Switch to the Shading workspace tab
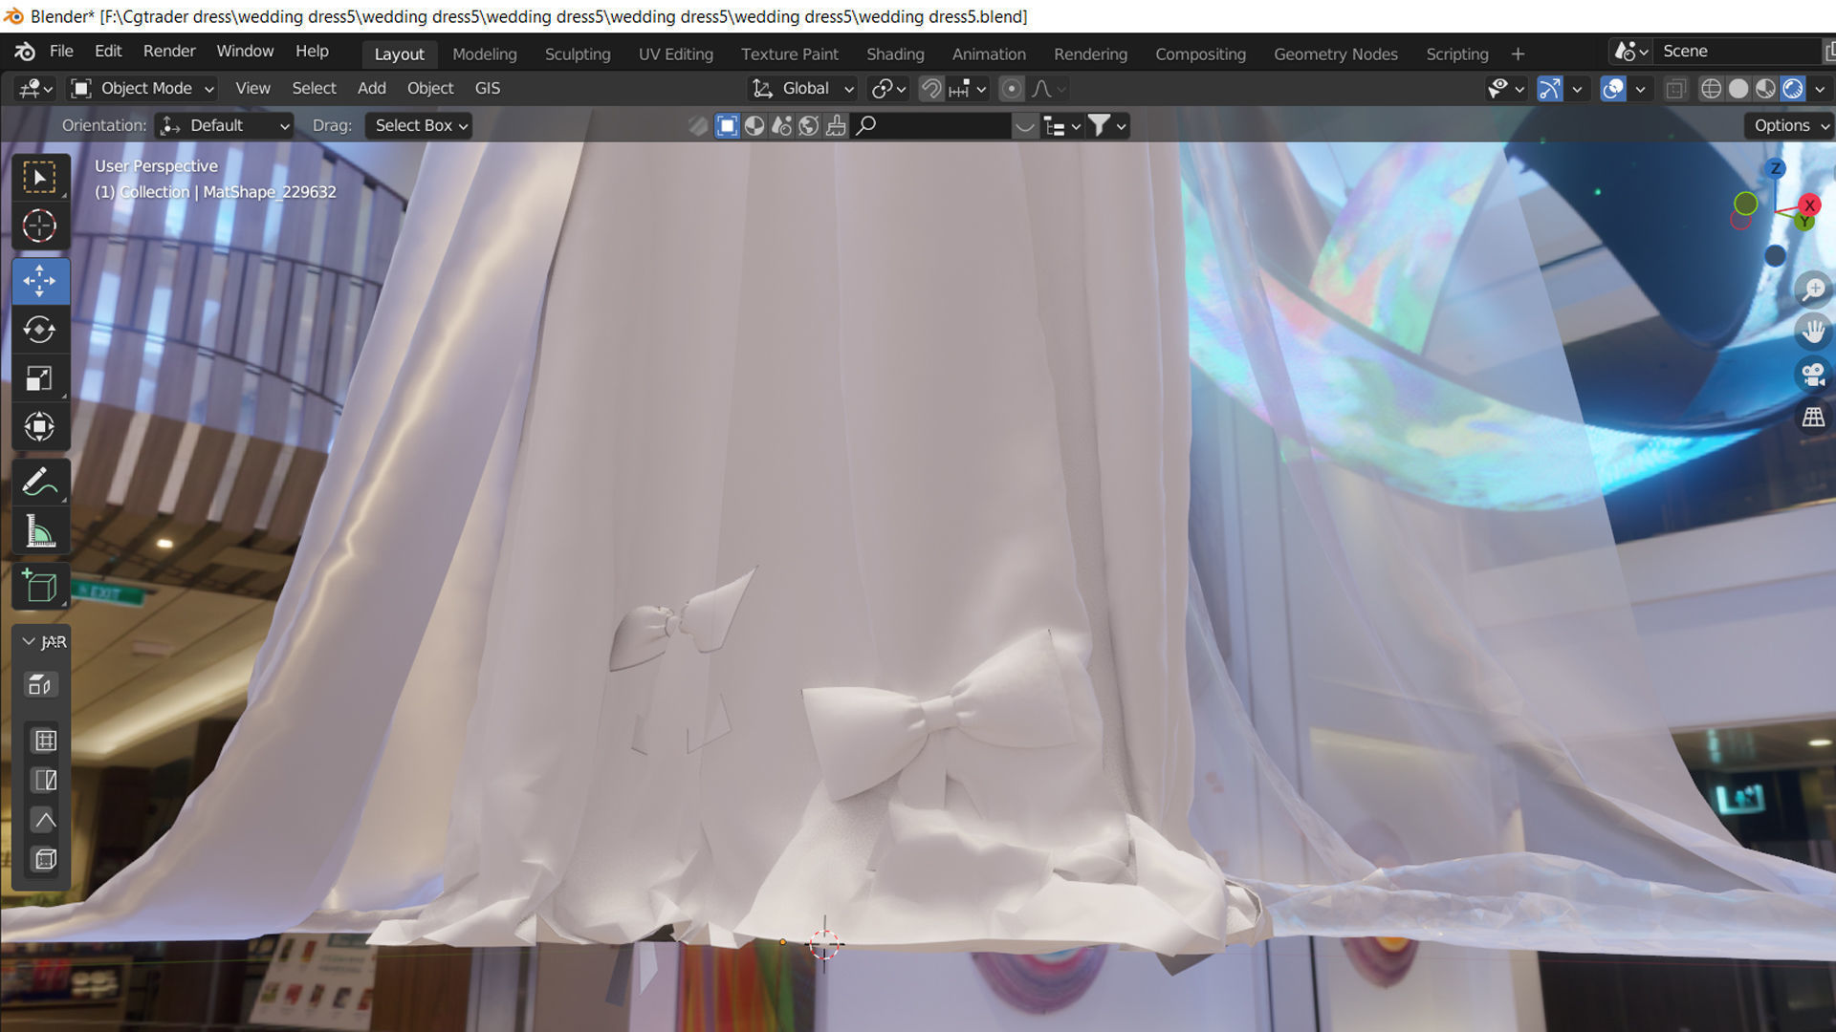The width and height of the screenshot is (1836, 1032). click(894, 54)
